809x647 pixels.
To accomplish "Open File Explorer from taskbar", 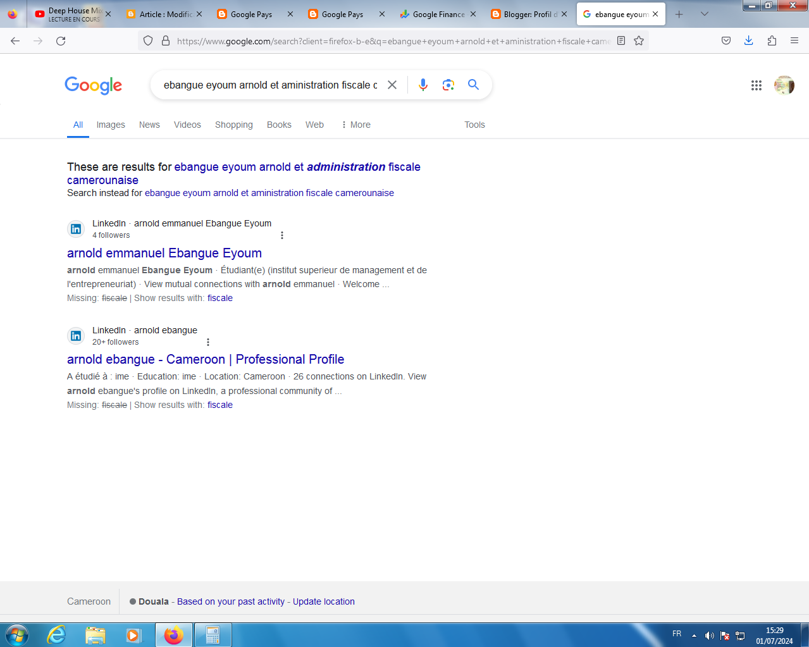I will 96,635.
